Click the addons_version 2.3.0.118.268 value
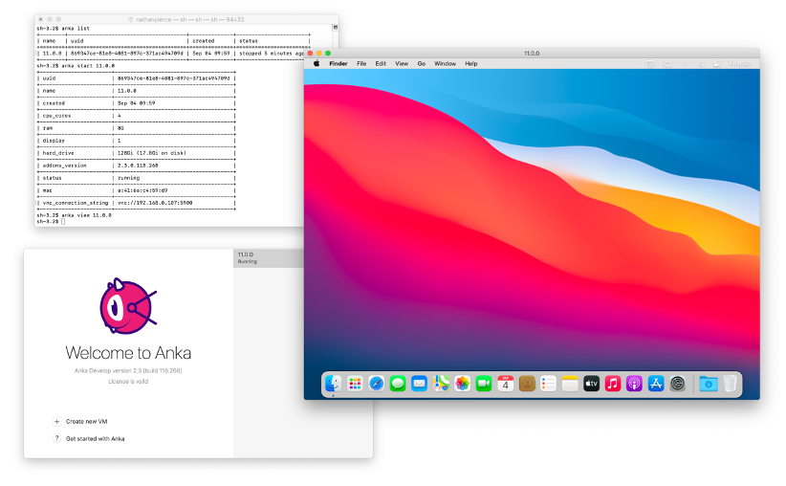The image size is (786, 486). (138, 166)
